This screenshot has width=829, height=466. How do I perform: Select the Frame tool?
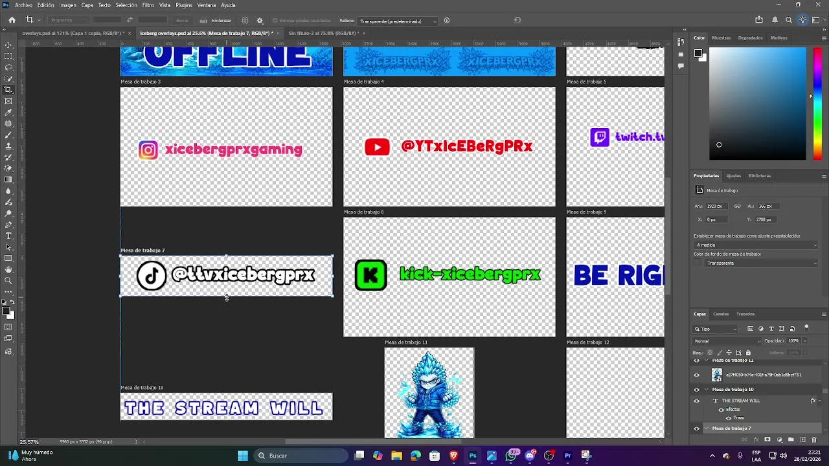8,101
